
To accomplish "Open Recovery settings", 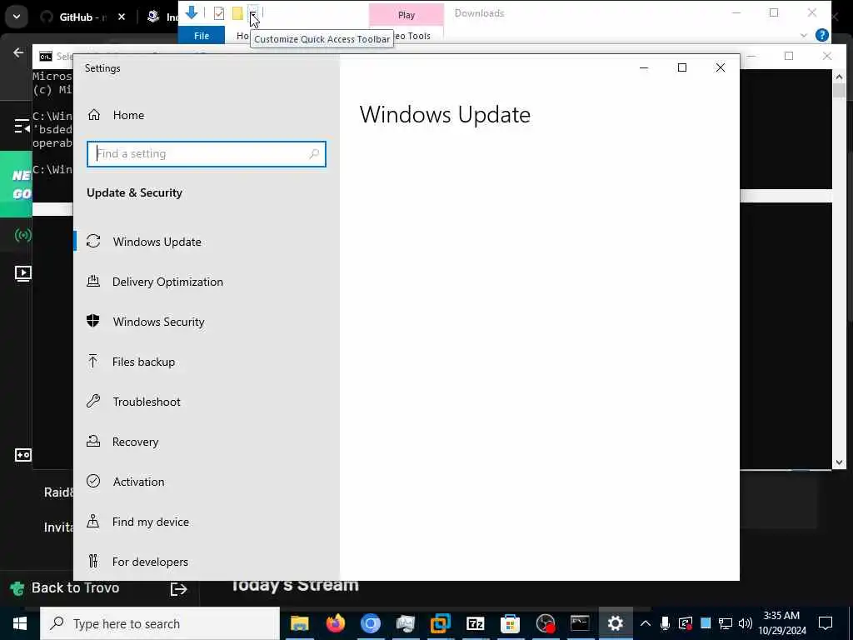I will [x=123, y=442].
